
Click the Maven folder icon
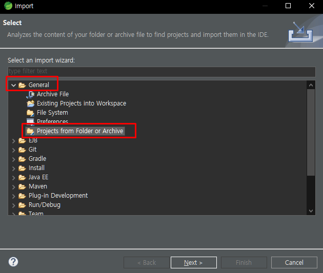pyautogui.click(x=22, y=186)
